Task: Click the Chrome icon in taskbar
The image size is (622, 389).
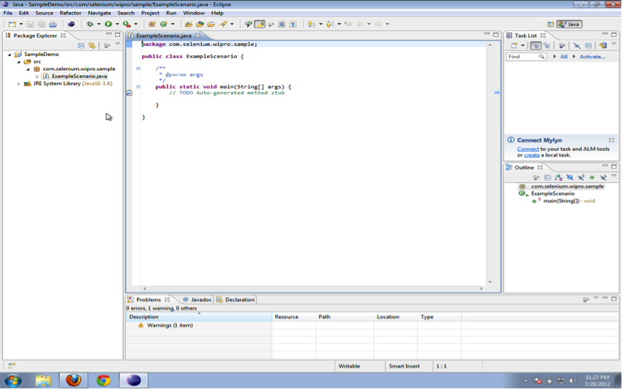Action: click(x=104, y=380)
